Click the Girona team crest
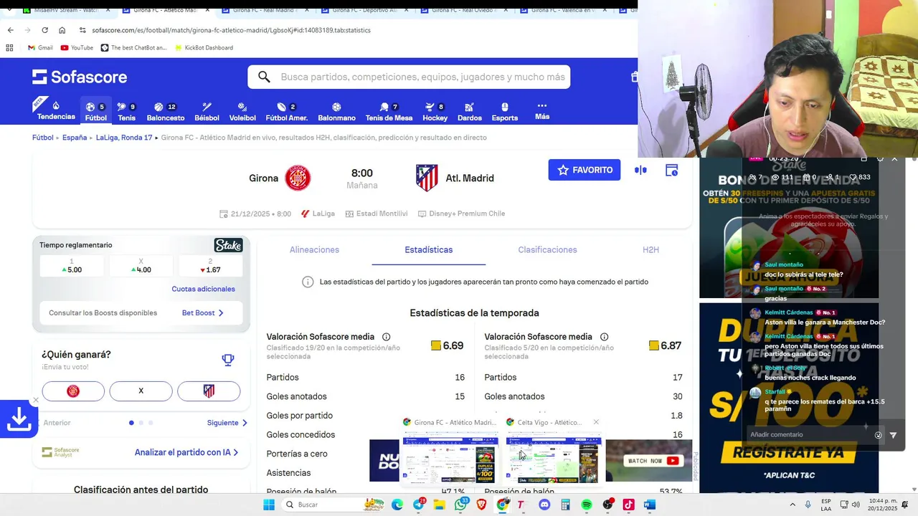This screenshot has height=516, width=918. pos(298,178)
